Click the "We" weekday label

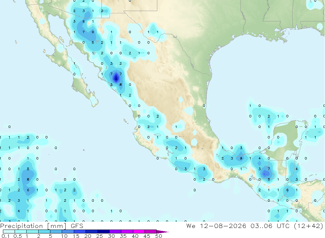click(x=191, y=226)
